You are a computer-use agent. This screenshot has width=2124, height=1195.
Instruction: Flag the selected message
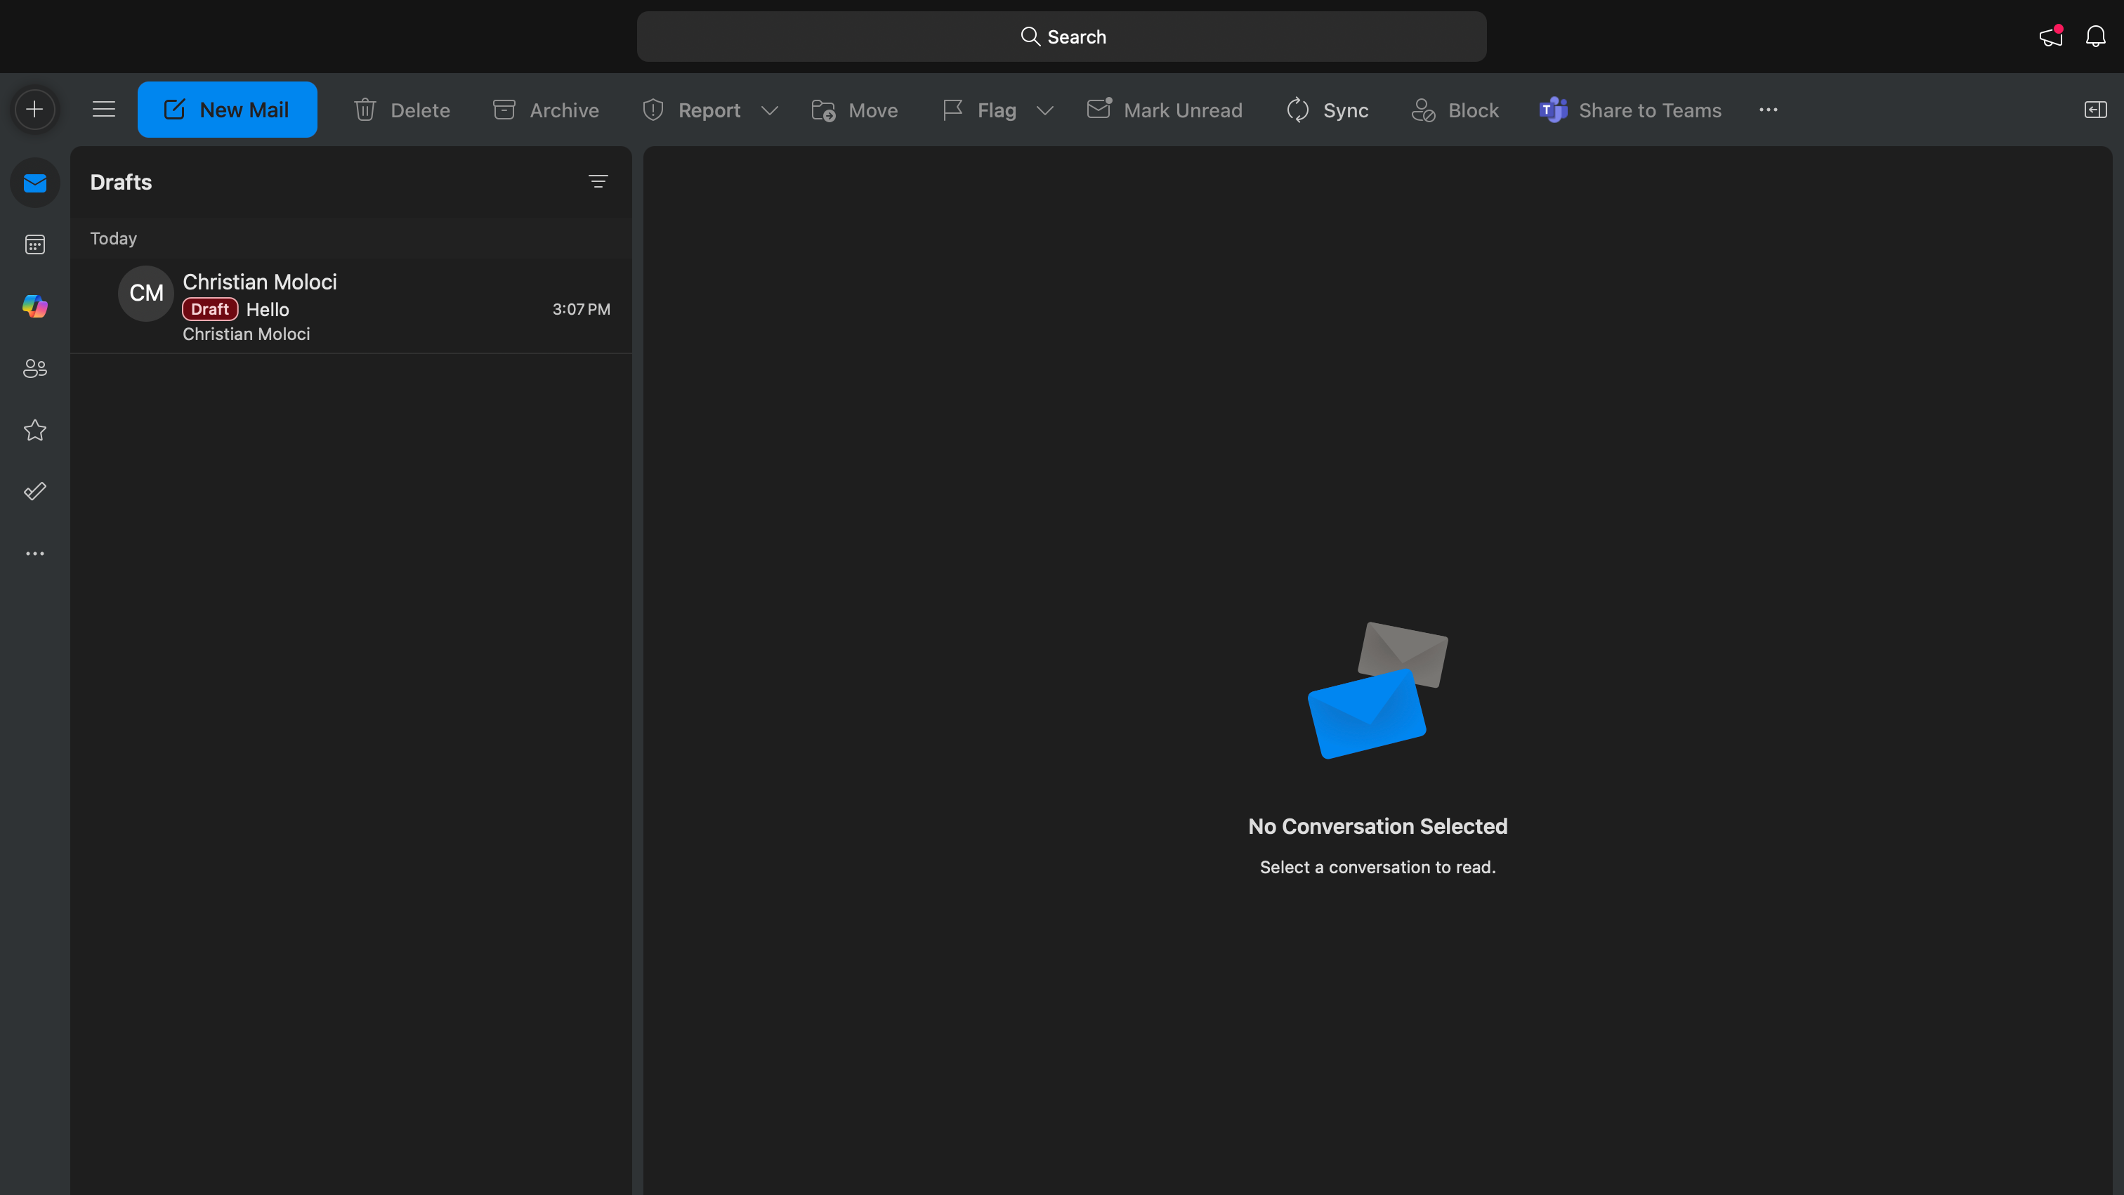coord(980,110)
